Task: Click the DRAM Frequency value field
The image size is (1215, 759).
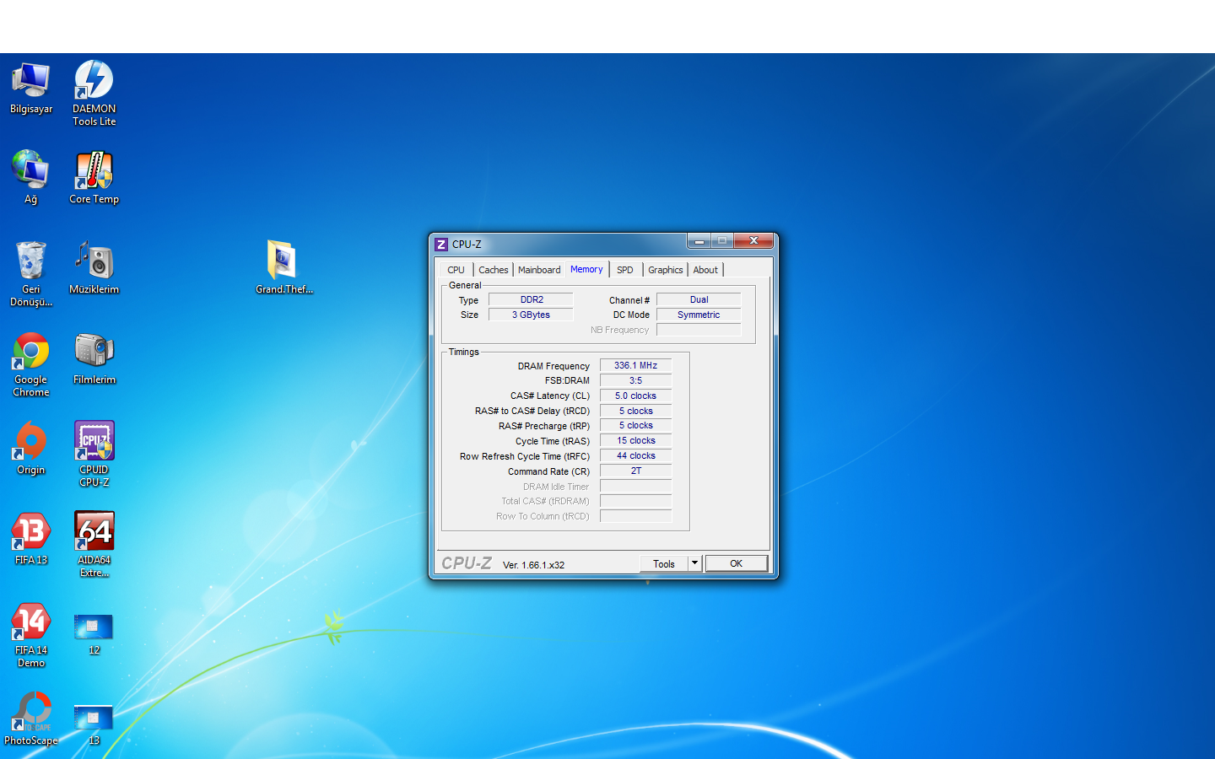Action: click(635, 365)
